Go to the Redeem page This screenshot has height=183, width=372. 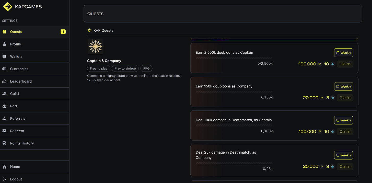34,131
